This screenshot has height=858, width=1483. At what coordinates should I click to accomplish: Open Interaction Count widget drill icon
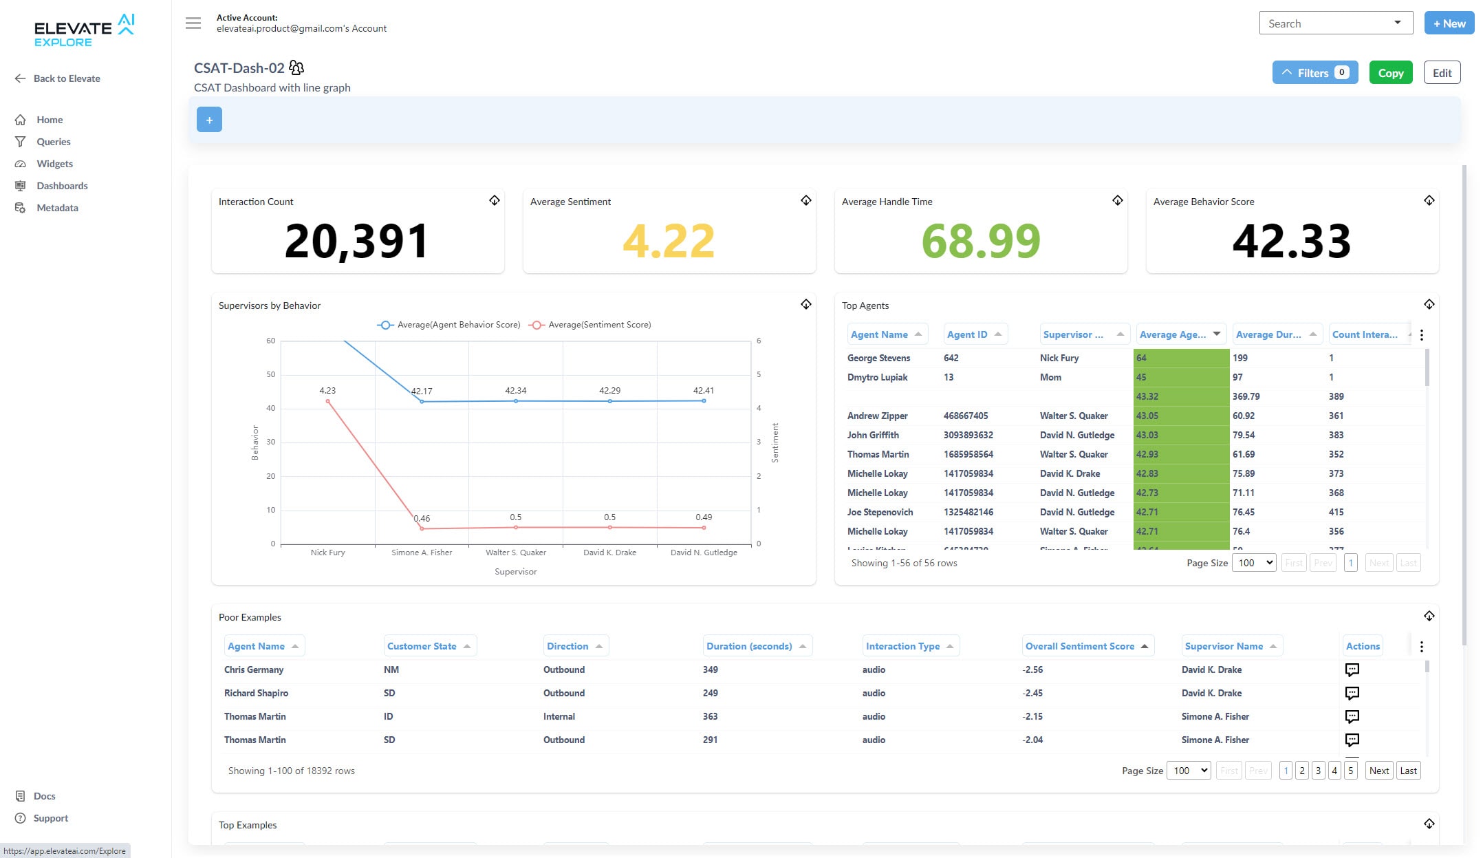pos(495,200)
